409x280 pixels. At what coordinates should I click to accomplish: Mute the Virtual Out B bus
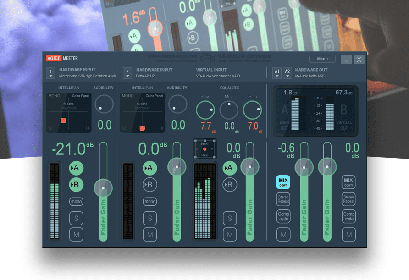pos(348,235)
